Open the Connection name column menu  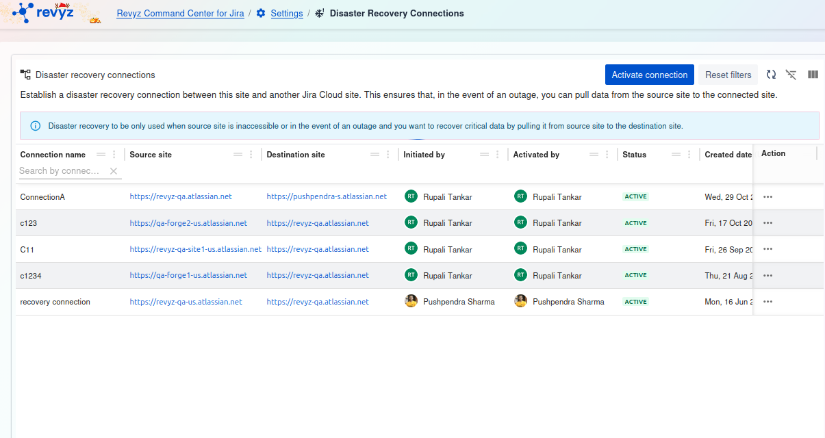coord(114,155)
